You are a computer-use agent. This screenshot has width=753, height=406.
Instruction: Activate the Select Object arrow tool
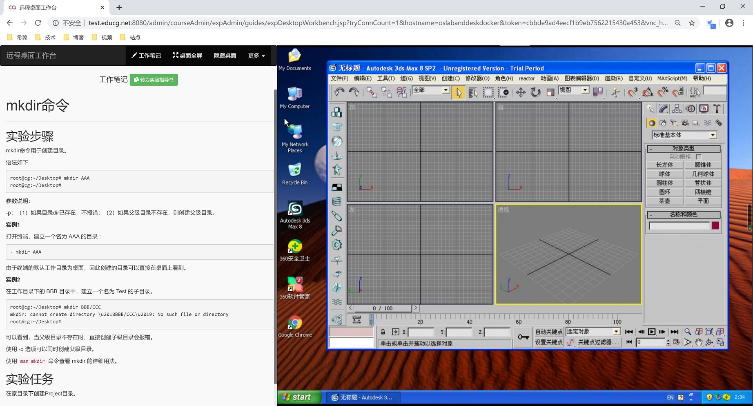click(x=459, y=92)
